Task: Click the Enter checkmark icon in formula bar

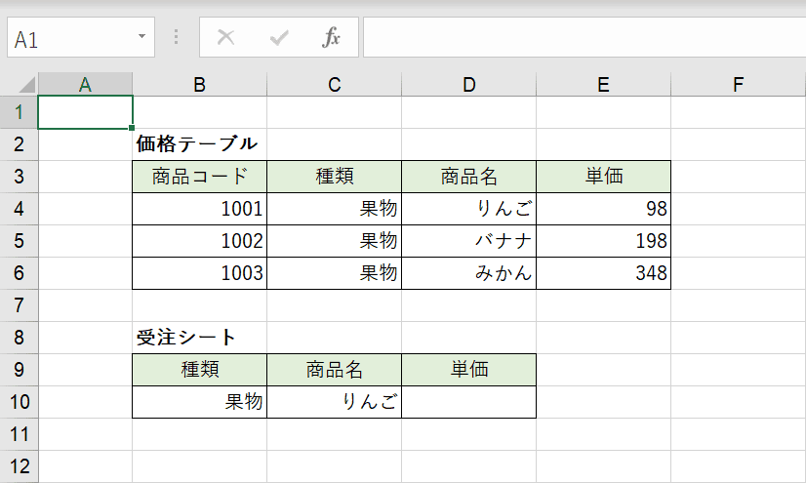Action: tap(279, 37)
